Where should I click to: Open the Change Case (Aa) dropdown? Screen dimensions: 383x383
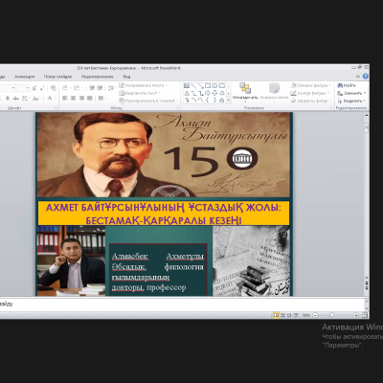click(36, 99)
